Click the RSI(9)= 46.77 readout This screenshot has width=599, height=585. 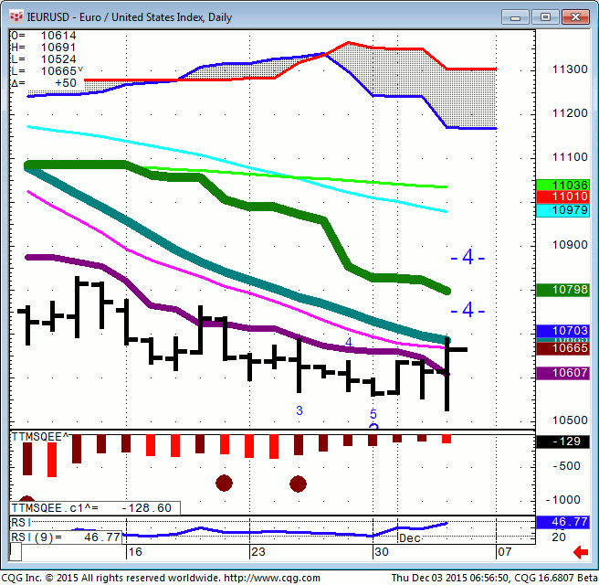[66, 537]
